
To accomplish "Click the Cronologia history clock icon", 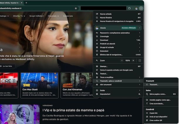I will click(x=97, y=37).
